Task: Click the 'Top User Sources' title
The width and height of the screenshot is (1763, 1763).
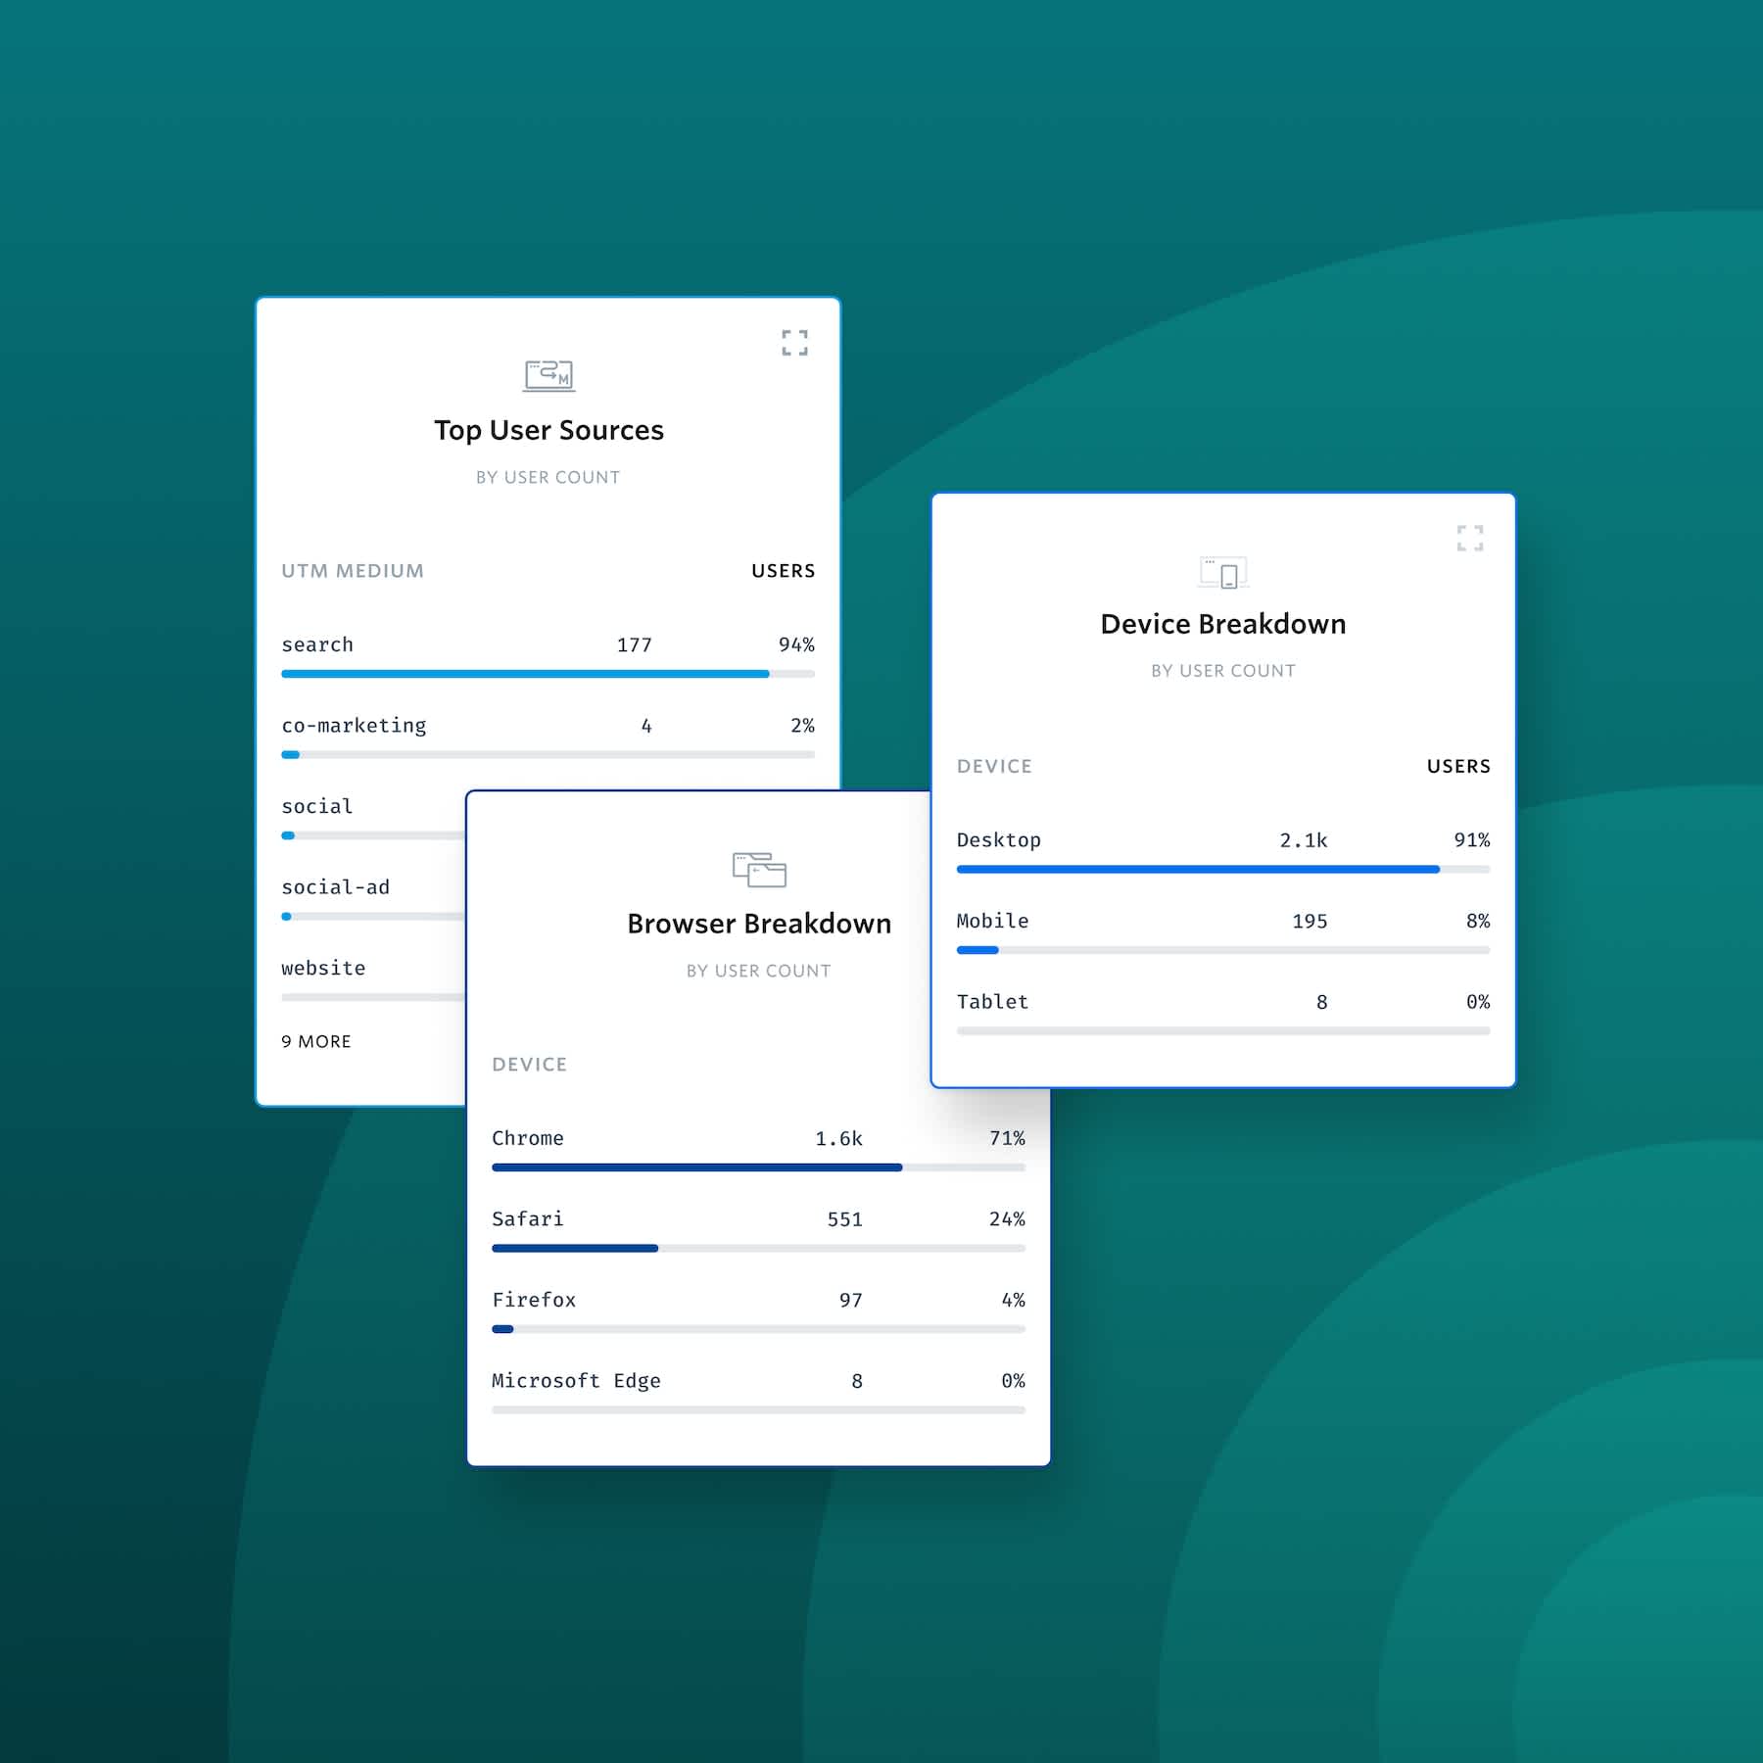Action: (548, 430)
